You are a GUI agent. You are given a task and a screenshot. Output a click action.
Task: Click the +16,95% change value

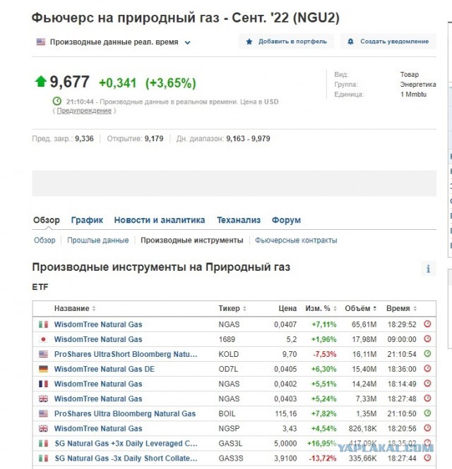[x=322, y=444]
